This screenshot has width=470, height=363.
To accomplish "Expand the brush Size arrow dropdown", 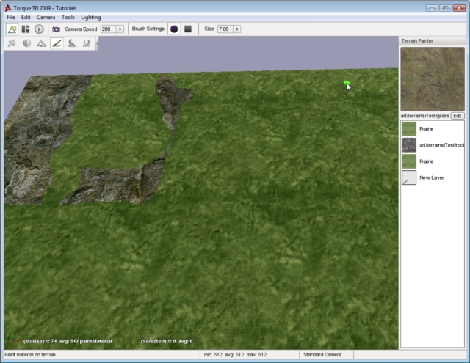I will (239, 29).
